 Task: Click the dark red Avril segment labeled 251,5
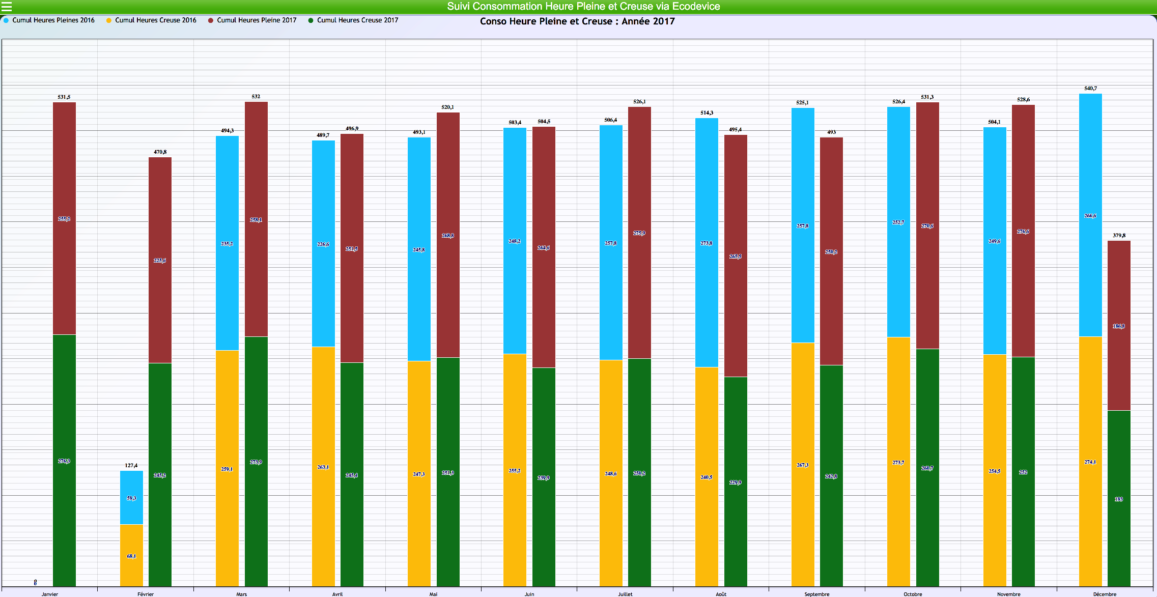point(352,248)
